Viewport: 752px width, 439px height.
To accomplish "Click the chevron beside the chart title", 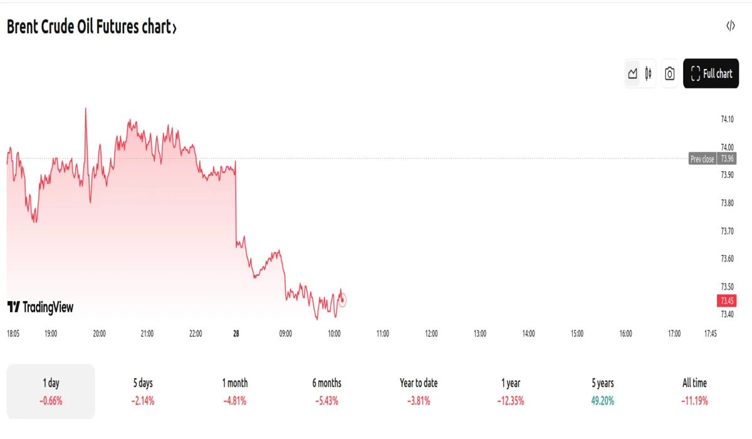I will [x=174, y=28].
